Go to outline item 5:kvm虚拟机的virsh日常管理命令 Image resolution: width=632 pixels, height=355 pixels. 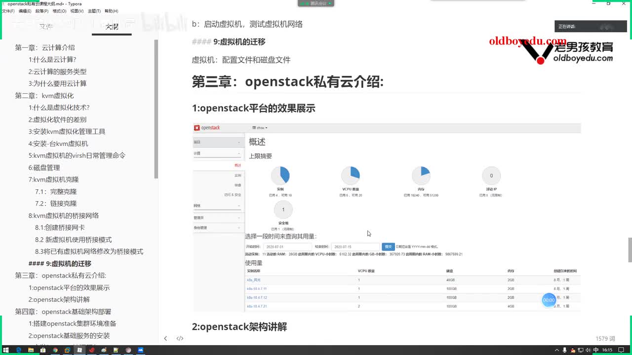coord(77,155)
